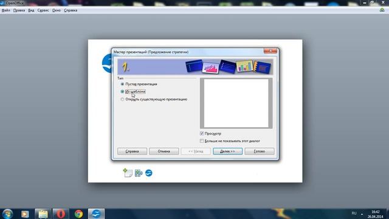Screen dimensions: 389x219
Task: Choose the 'Из шаблона' radio option
Action: (122, 92)
